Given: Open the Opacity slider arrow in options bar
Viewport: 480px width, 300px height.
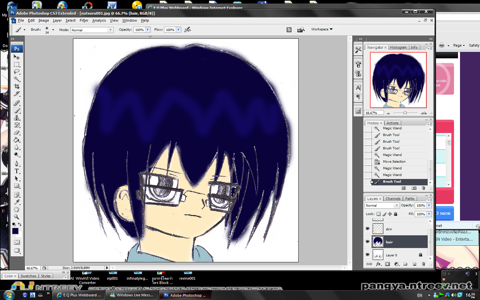Looking at the screenshot, I should [x=148, y=30].
